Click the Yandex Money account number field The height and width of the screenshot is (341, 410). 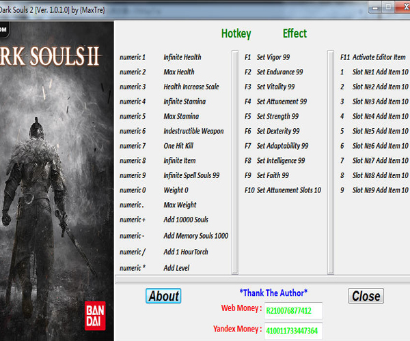(293, 331)
